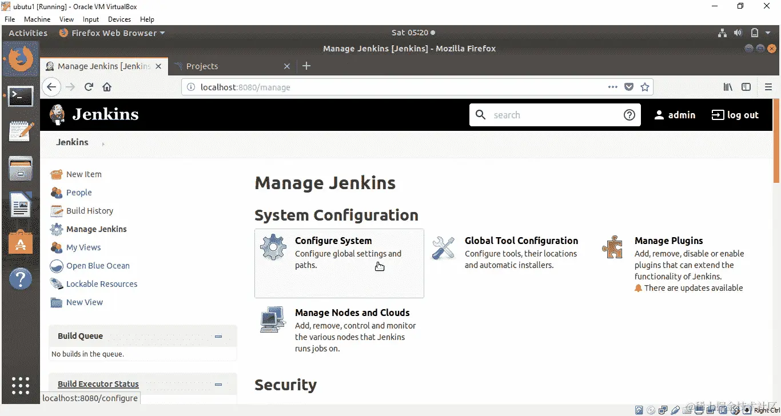Click the Firefox reload page icon
This screenshot has width=781, height=416.
[89, 87]
